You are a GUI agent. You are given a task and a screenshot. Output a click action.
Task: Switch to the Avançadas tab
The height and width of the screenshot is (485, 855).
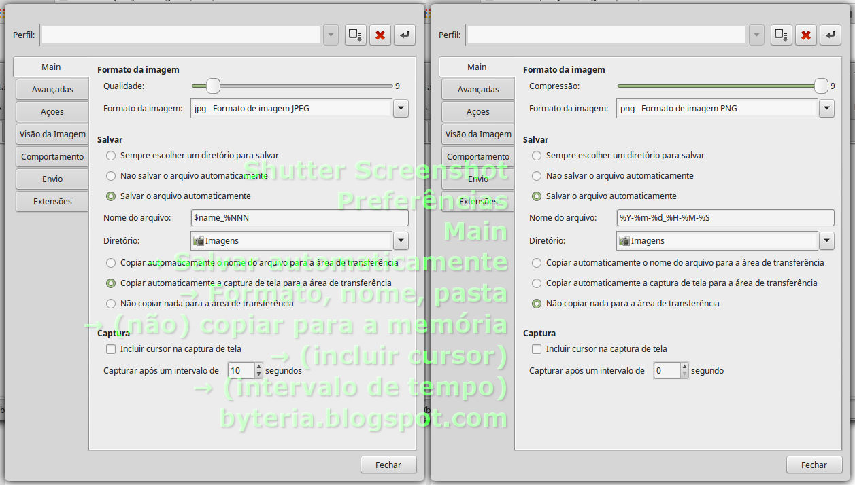[x=52, y=89]
